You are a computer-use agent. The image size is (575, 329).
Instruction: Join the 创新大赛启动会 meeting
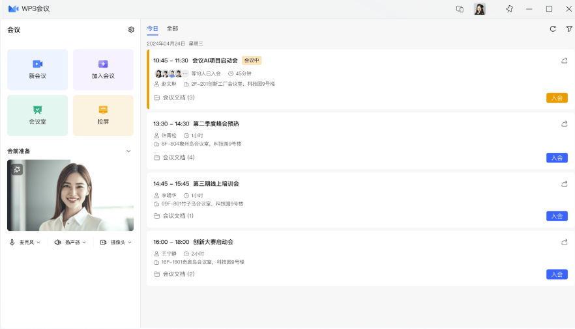(x=557, y=274)
